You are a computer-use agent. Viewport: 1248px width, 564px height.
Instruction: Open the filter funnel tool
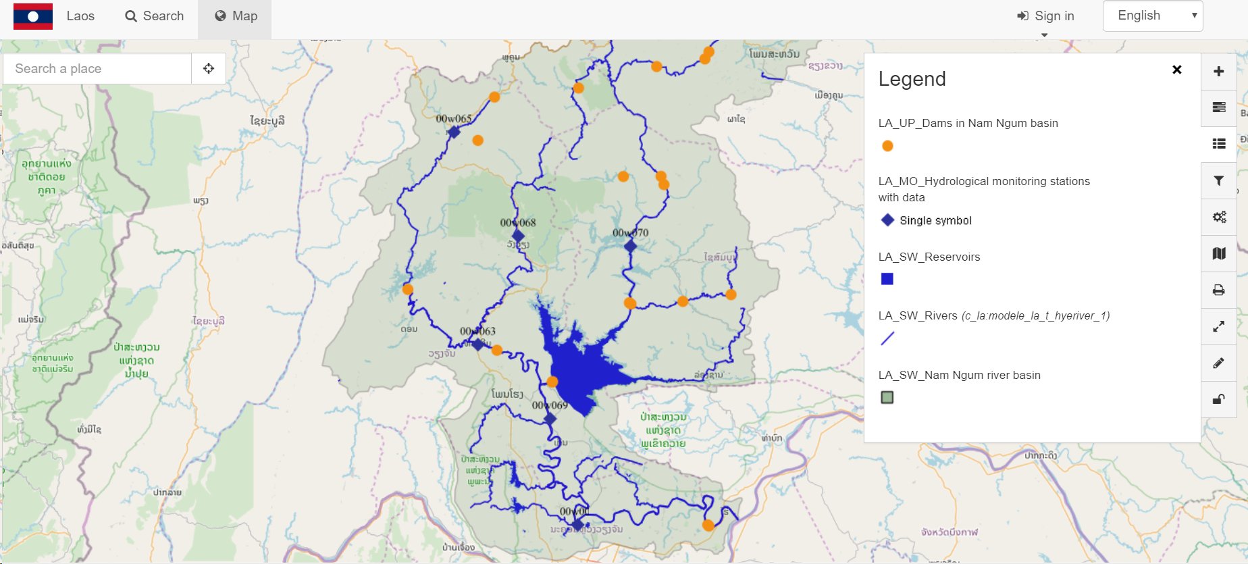1218,180
